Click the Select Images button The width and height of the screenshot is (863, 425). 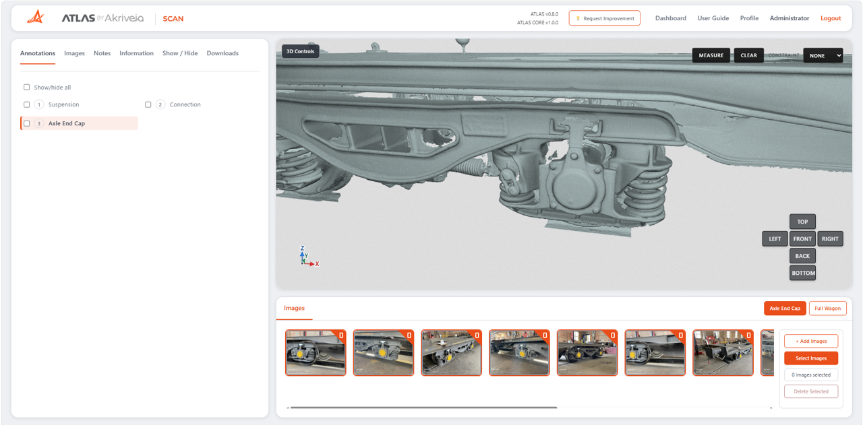(x=811, y=358)
